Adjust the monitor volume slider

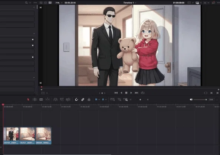tap(200, 100)
